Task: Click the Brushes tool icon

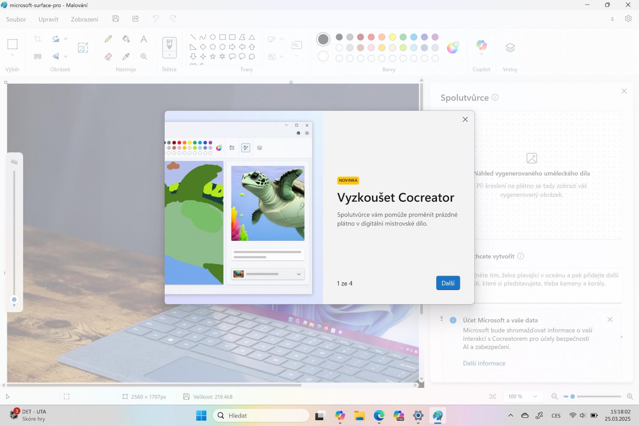Action: [169, 44]
